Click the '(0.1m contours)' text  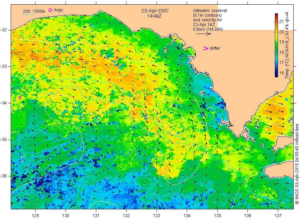click(x=207, y=15)
